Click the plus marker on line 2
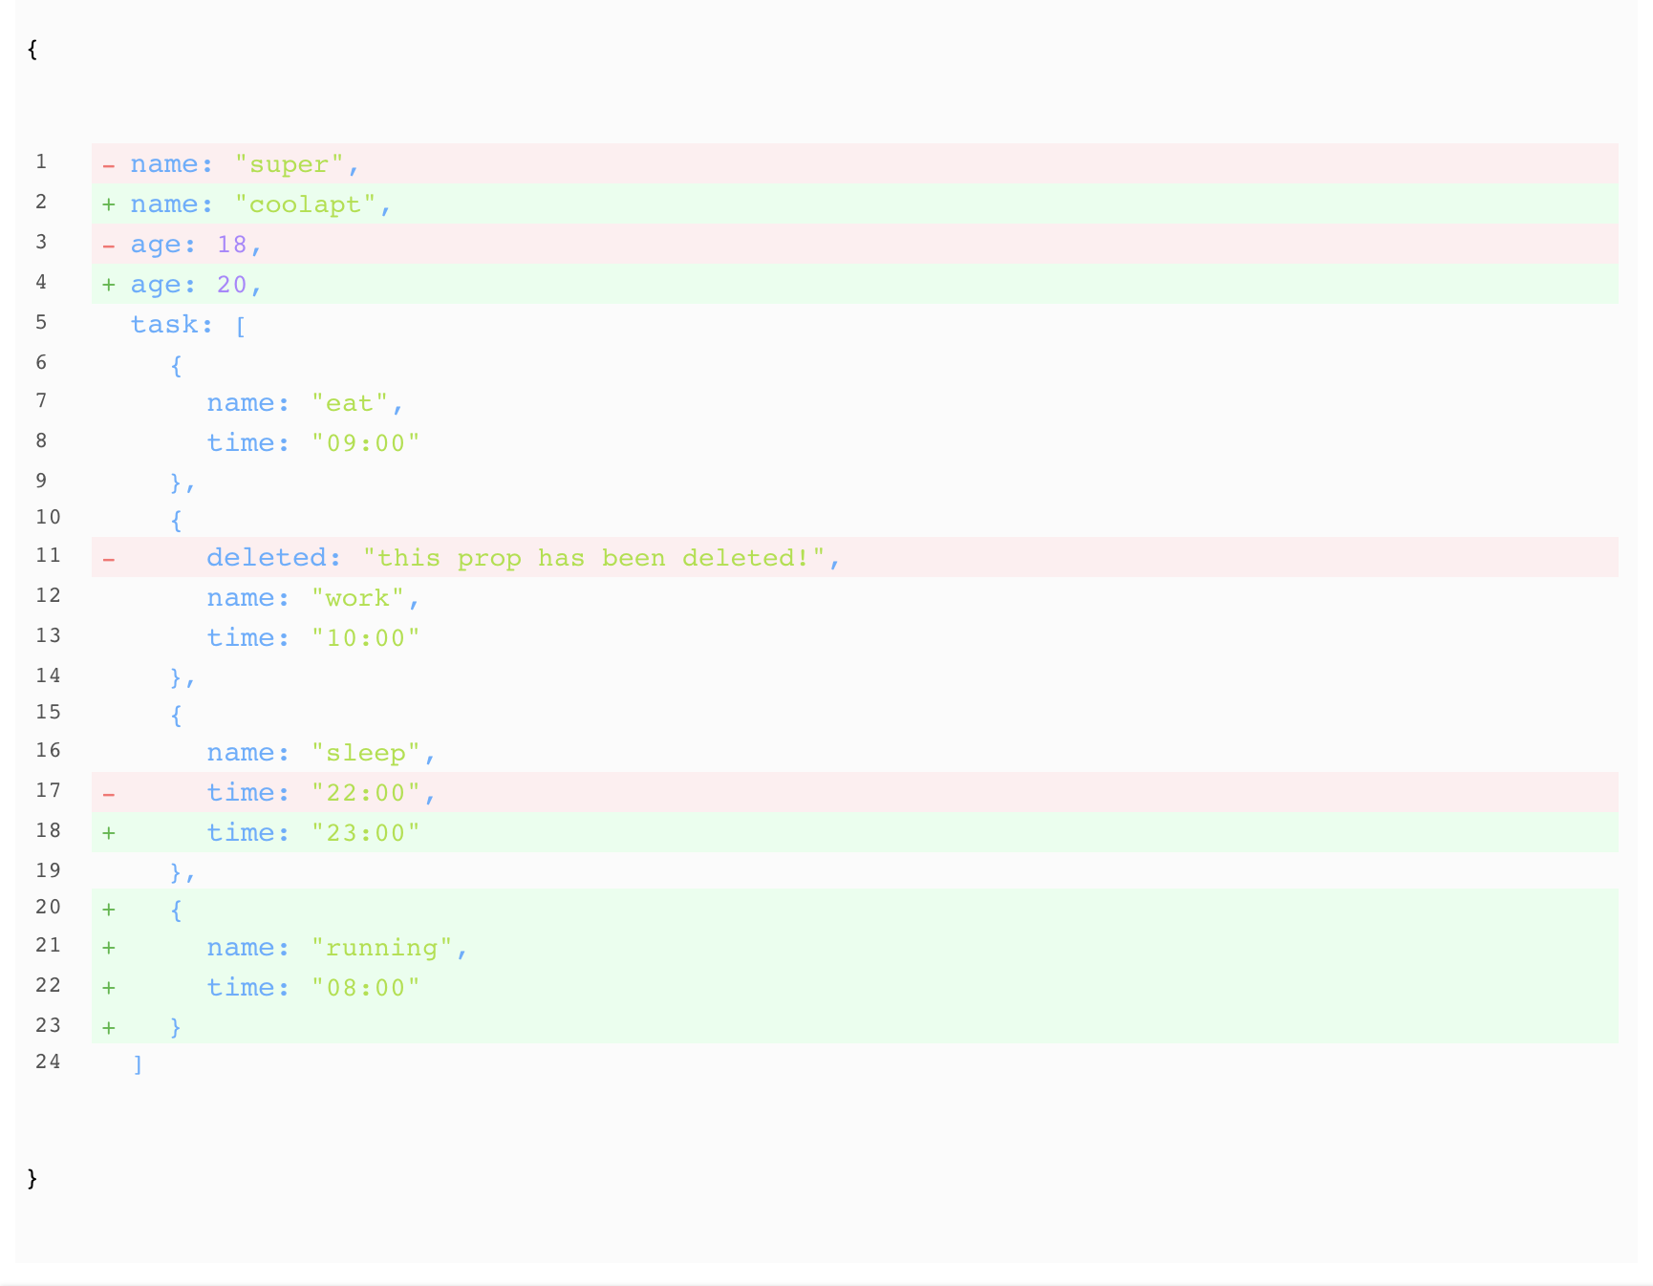Screen dimensions: 1653x1286 [x=109, y=204]
